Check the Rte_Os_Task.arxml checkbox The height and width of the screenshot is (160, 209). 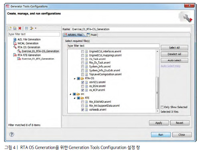[82, 63]
